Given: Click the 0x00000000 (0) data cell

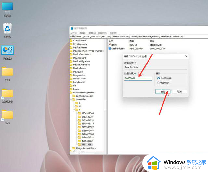Looking at the screenshot, I should click(158, 49).
